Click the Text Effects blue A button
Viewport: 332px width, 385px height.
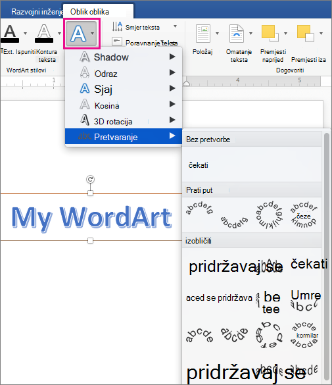coord(78,34)
